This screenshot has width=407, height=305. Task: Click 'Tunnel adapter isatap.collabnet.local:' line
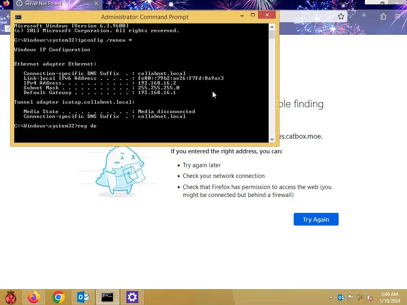(x=74, y=102)
